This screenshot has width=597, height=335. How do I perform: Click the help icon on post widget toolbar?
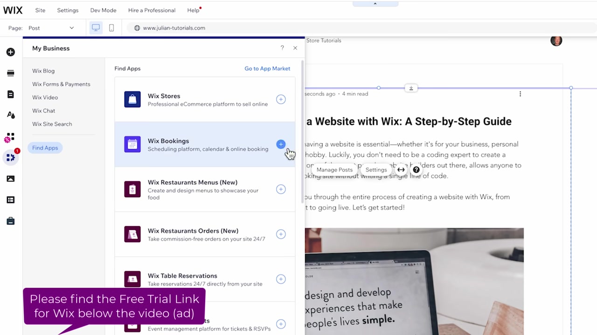point(416,170)
